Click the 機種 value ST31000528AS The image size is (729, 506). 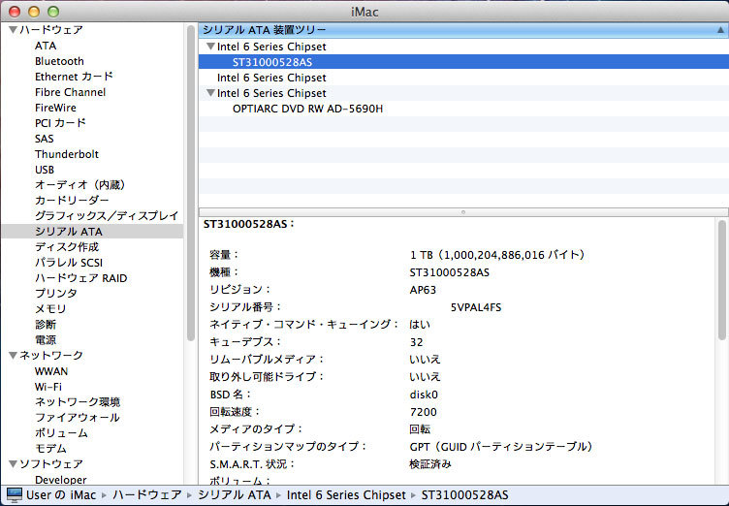(x=449, y=272)
